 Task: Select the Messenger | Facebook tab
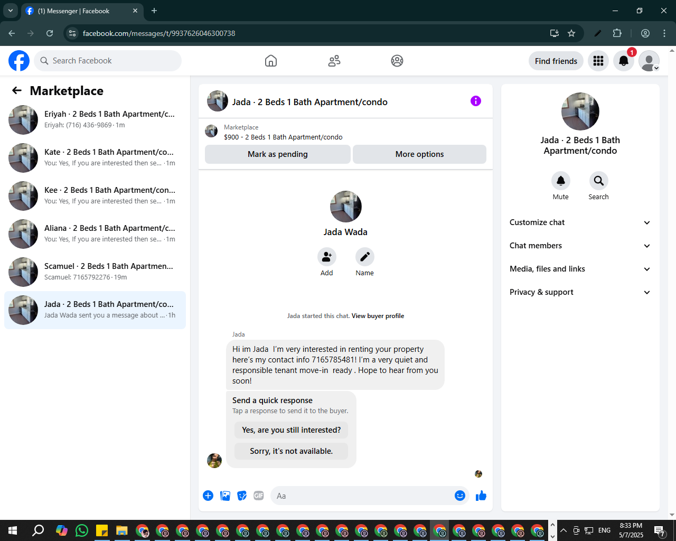(x=82, y=11)
